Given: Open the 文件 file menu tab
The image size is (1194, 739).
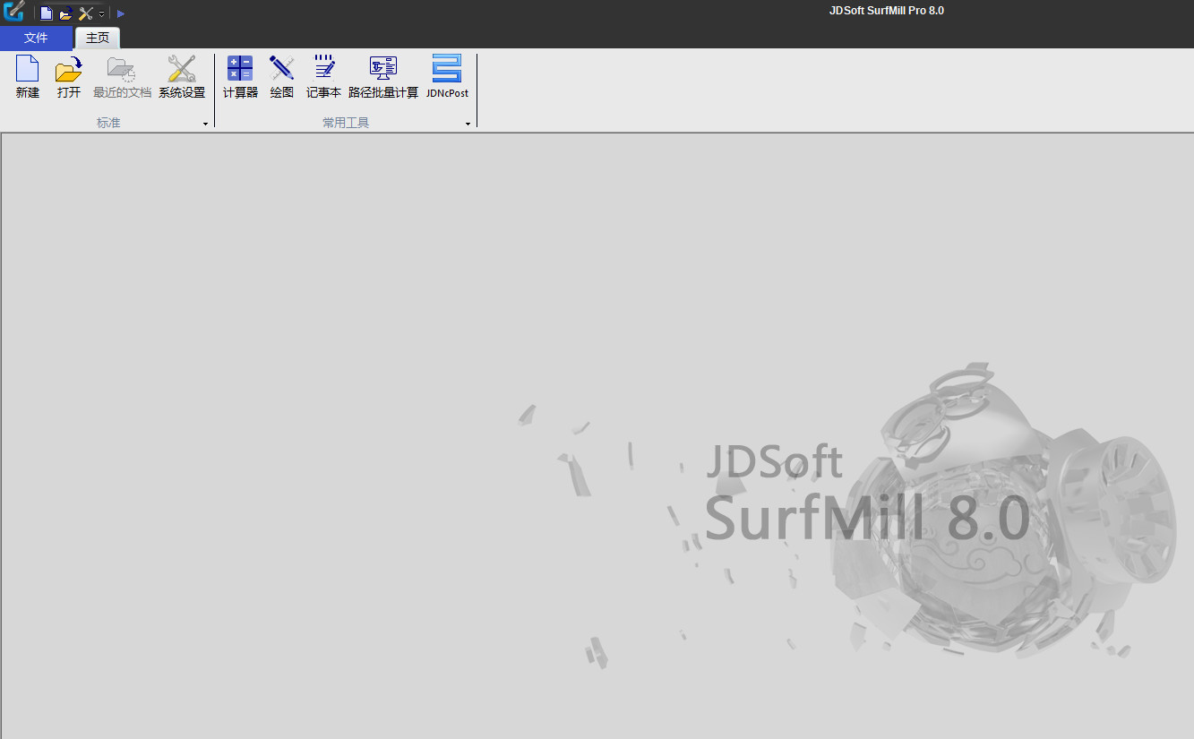Looking at the screenshot, I should coord(36,38).
